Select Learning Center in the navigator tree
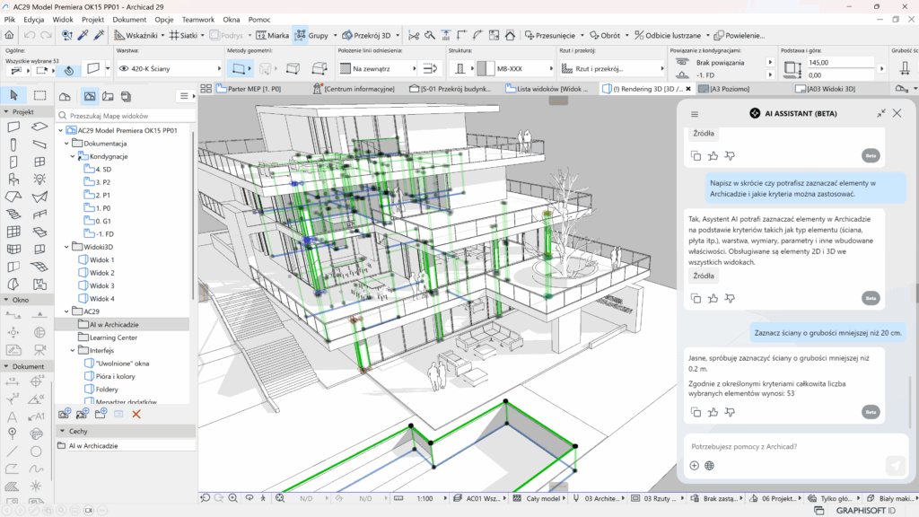Image resolution: width=919 pixels, height=517 pixels. 113,337
